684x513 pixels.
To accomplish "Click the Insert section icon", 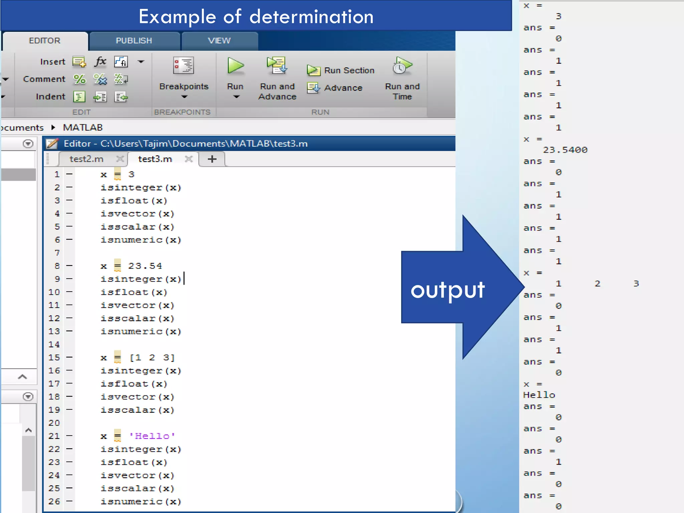I will [x=79, y=62].
